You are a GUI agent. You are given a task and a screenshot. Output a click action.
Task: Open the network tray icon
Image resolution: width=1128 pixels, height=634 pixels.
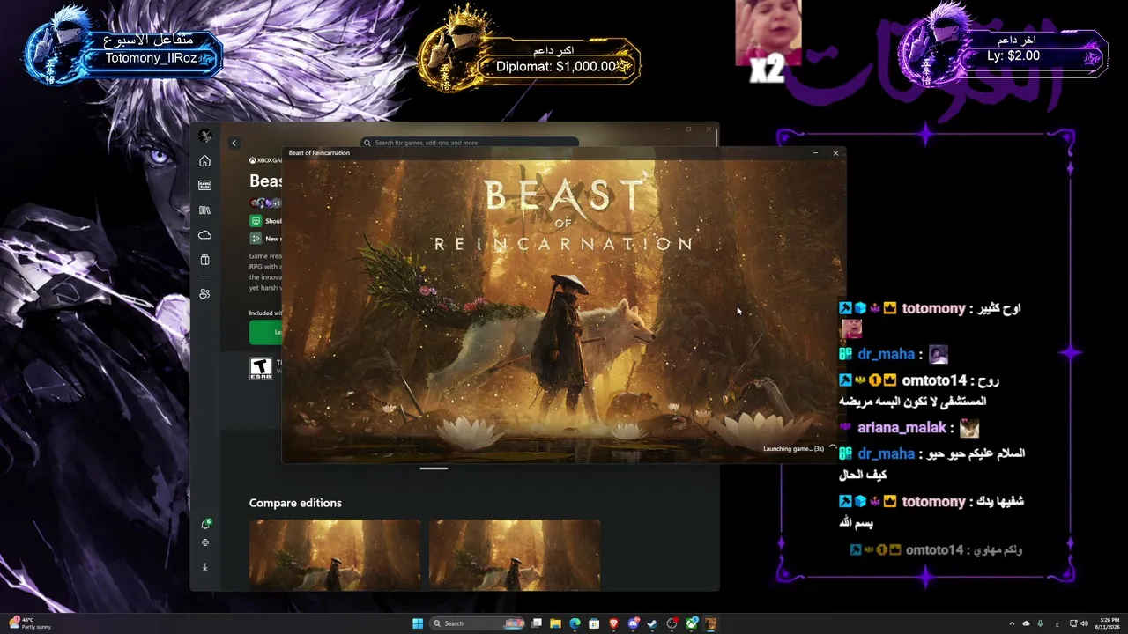click(1073, 623)
